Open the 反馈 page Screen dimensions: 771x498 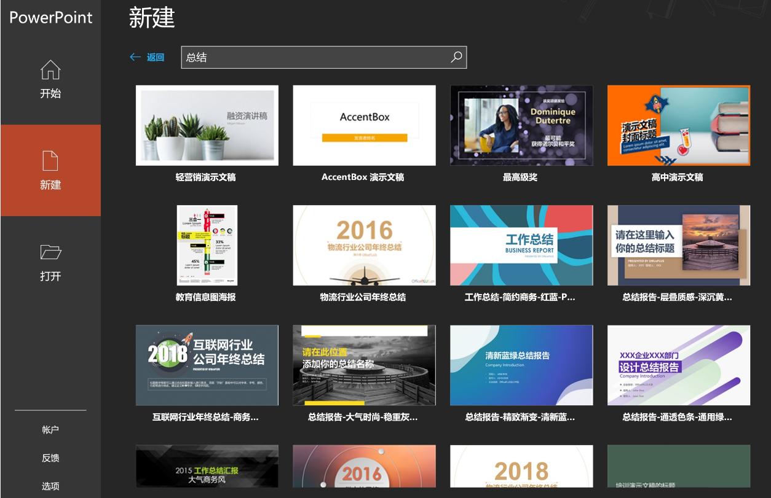(x=50, y=458)
